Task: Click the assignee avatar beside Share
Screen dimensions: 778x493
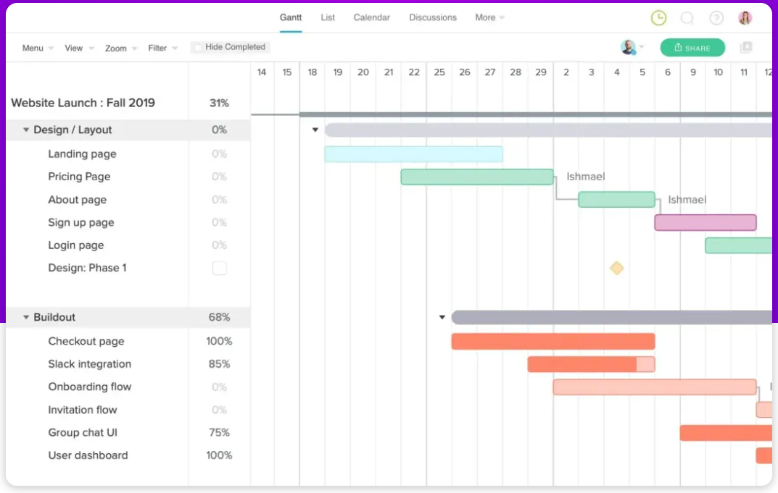Action: [628, 47]
